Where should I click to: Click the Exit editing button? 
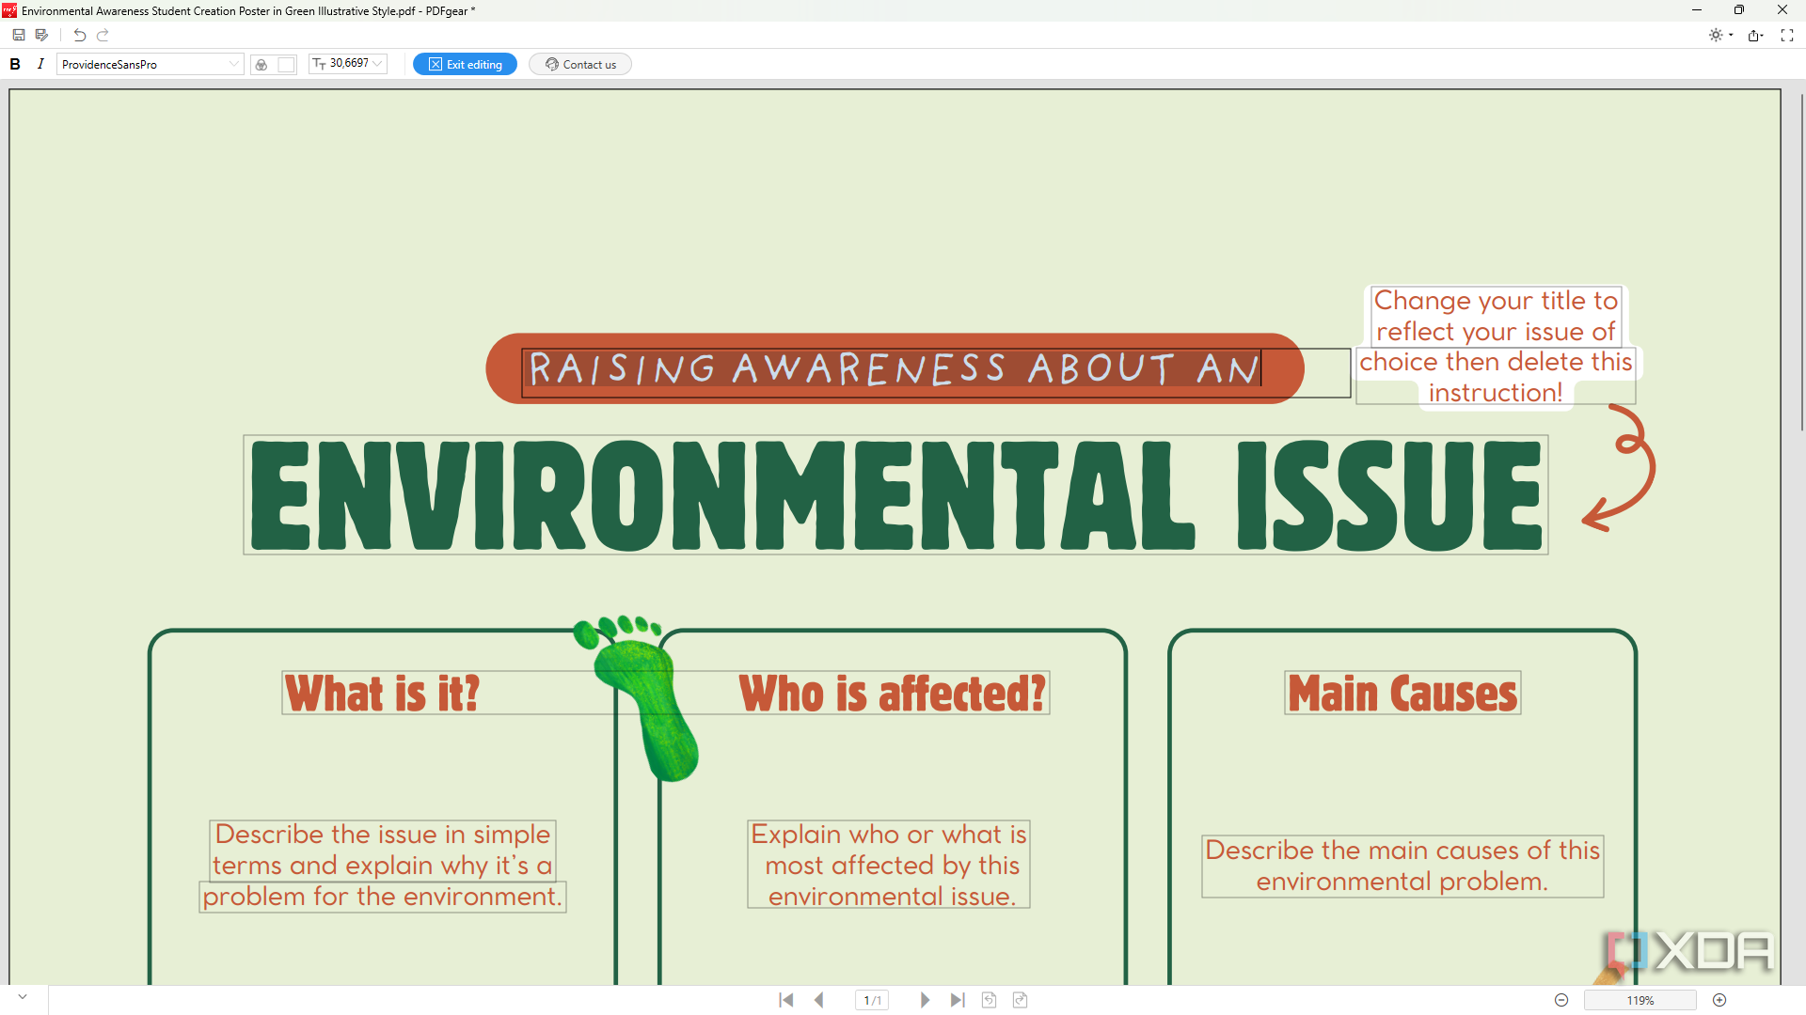coord(465,64)
